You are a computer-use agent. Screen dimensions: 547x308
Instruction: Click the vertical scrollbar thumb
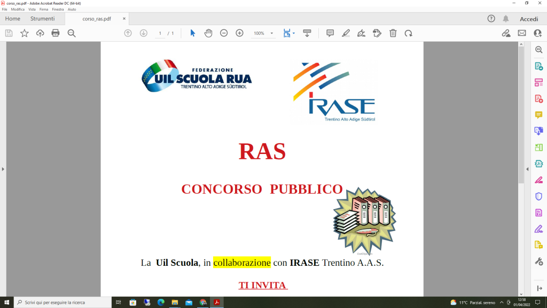(521, 115)
